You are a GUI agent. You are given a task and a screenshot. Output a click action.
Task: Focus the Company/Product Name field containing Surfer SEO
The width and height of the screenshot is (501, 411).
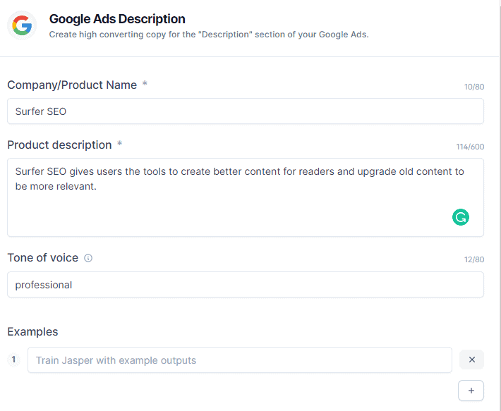coord(245,111)
